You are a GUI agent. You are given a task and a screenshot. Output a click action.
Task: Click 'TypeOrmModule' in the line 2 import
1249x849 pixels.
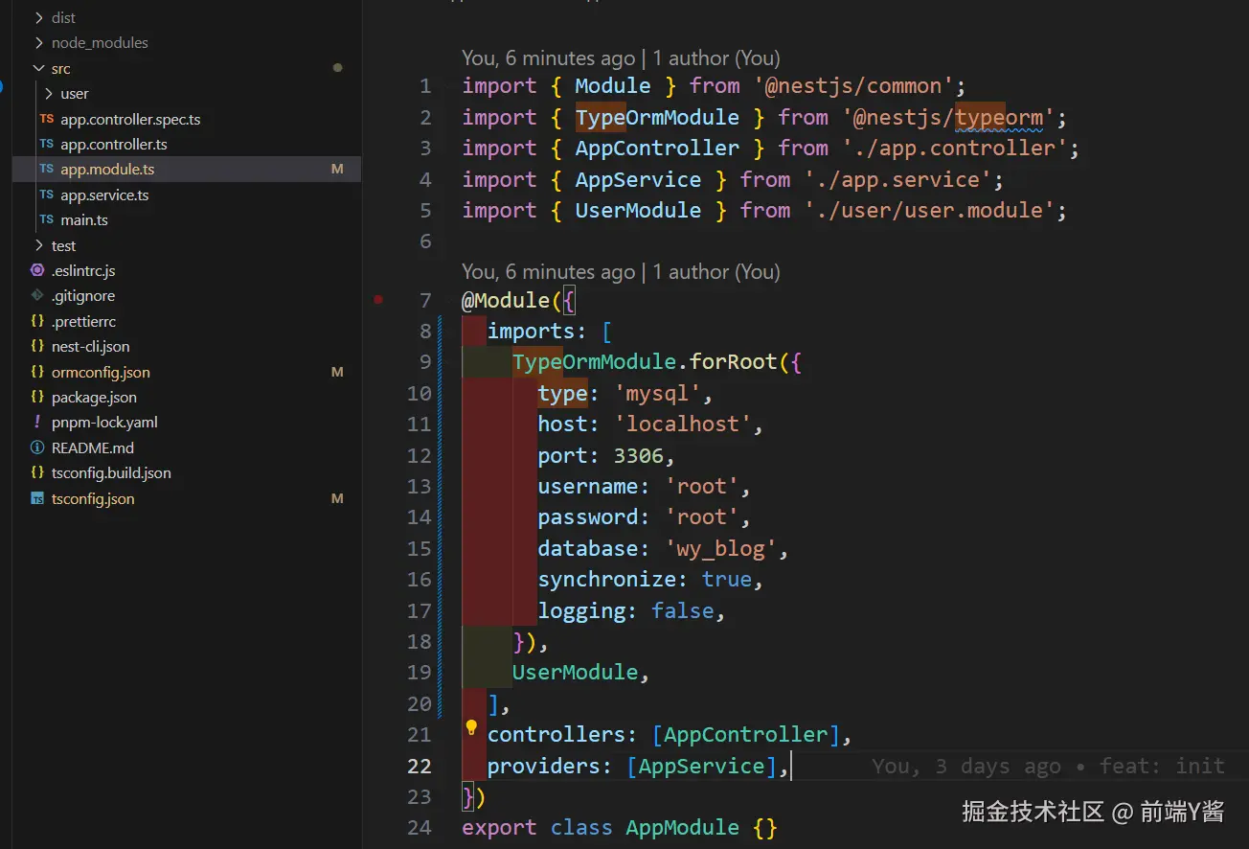point(657,117)
